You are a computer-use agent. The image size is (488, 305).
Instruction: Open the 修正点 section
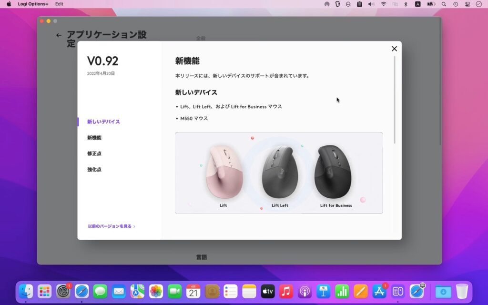pyautogui.click(x=95, y=153)
